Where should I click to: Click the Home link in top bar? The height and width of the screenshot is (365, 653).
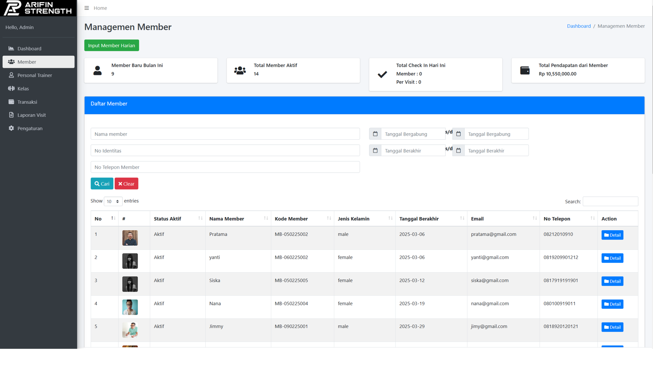point(100,8)
